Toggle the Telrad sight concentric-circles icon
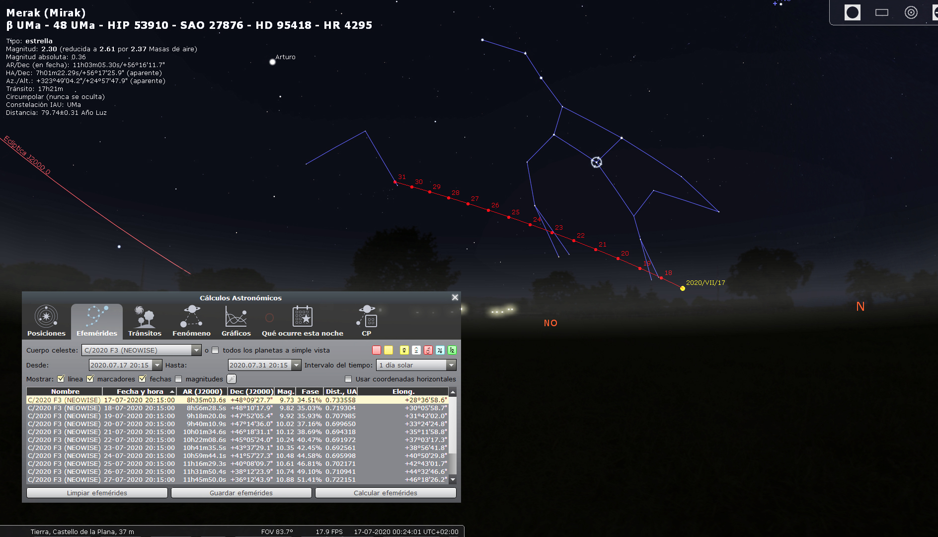This screenshot has height=537, width=938. [x=911, y=12]
